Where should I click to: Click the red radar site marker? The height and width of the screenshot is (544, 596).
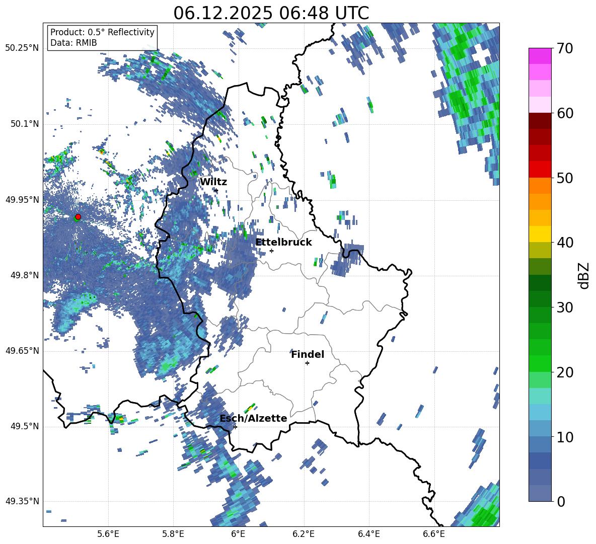[x=78, y=216]
